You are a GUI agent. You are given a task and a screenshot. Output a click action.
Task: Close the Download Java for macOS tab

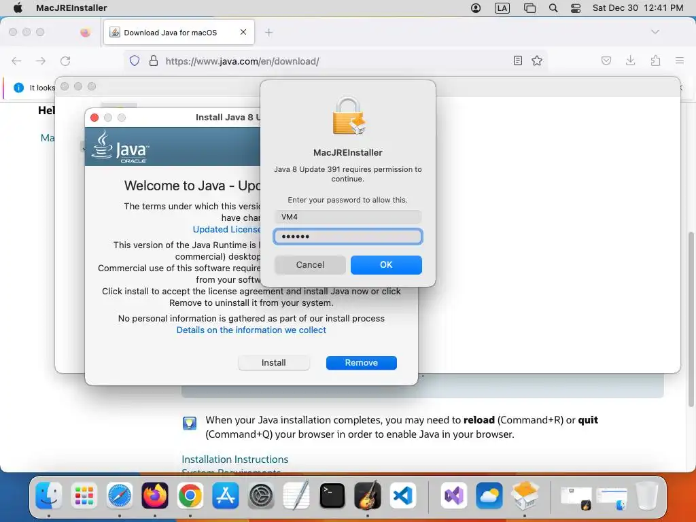[243, 32]
